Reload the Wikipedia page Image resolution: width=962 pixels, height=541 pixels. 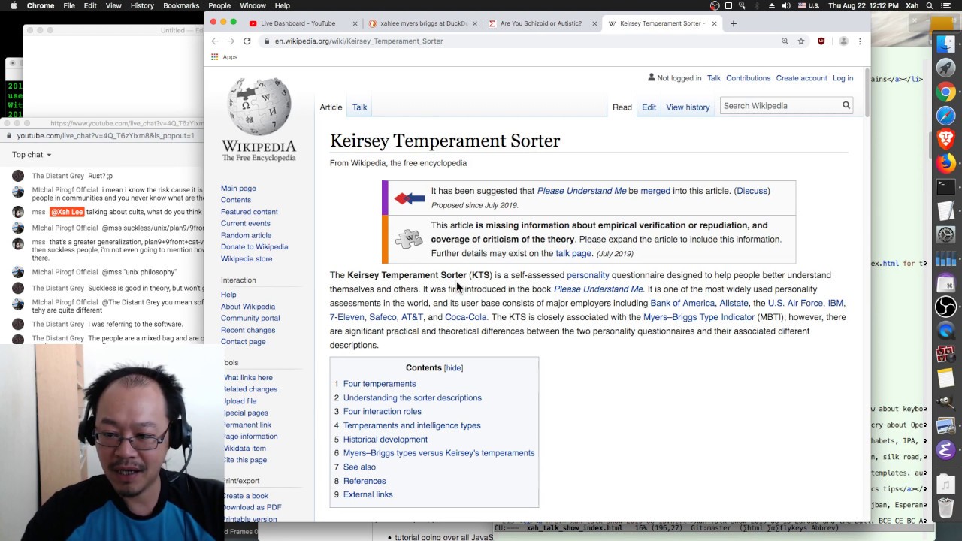tap(247, 41)
